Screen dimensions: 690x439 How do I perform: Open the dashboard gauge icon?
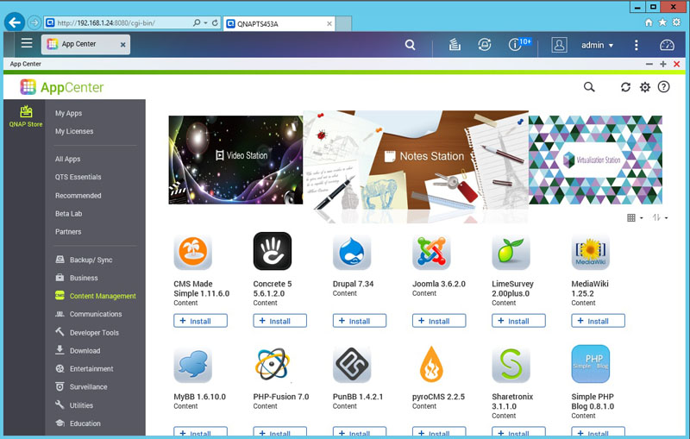[667, 45]
